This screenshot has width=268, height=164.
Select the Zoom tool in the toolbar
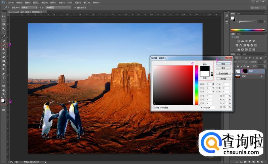[x=4, y=94]
